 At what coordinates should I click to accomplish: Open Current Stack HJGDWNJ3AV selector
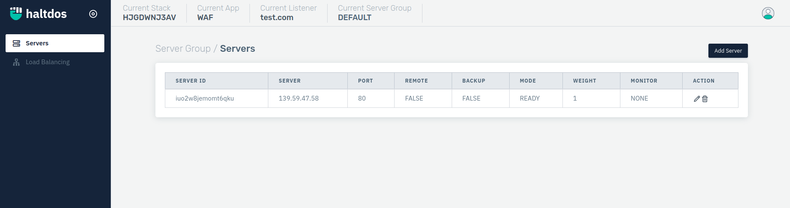click(149, 13)
